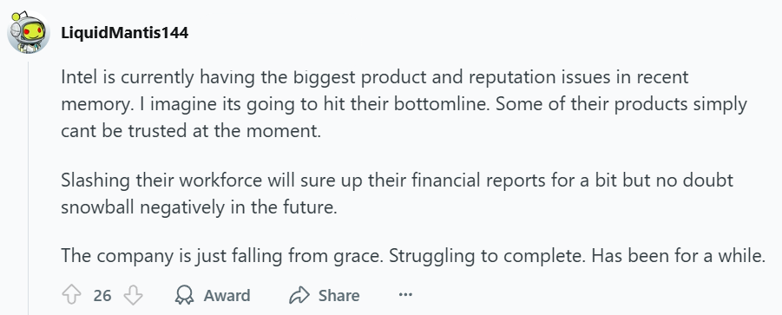Open LiquidMantis144's snoo avatar

28,32
